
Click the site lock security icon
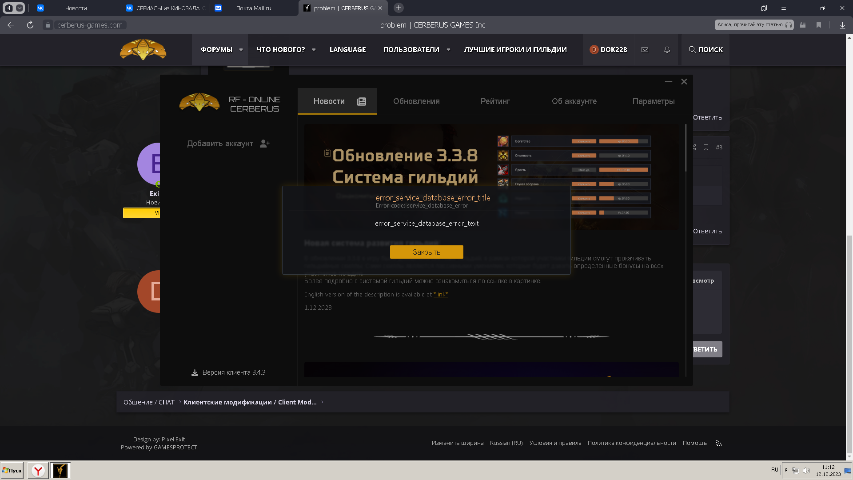click(x=48, y=25)
